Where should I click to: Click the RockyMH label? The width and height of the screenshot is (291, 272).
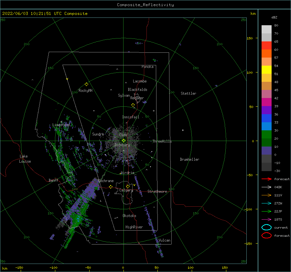(x=85, y=91)
